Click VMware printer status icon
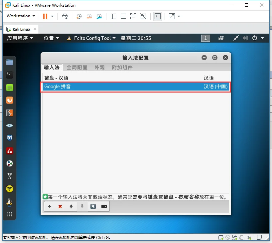The width and height of the screenshot is (272, 243). point(242,237)
